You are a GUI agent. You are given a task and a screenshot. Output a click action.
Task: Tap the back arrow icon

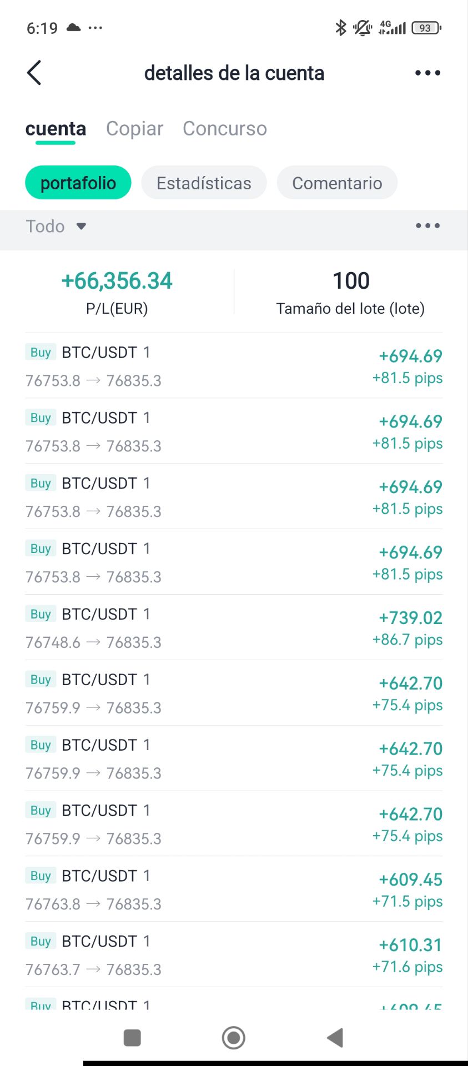point(34,73)
